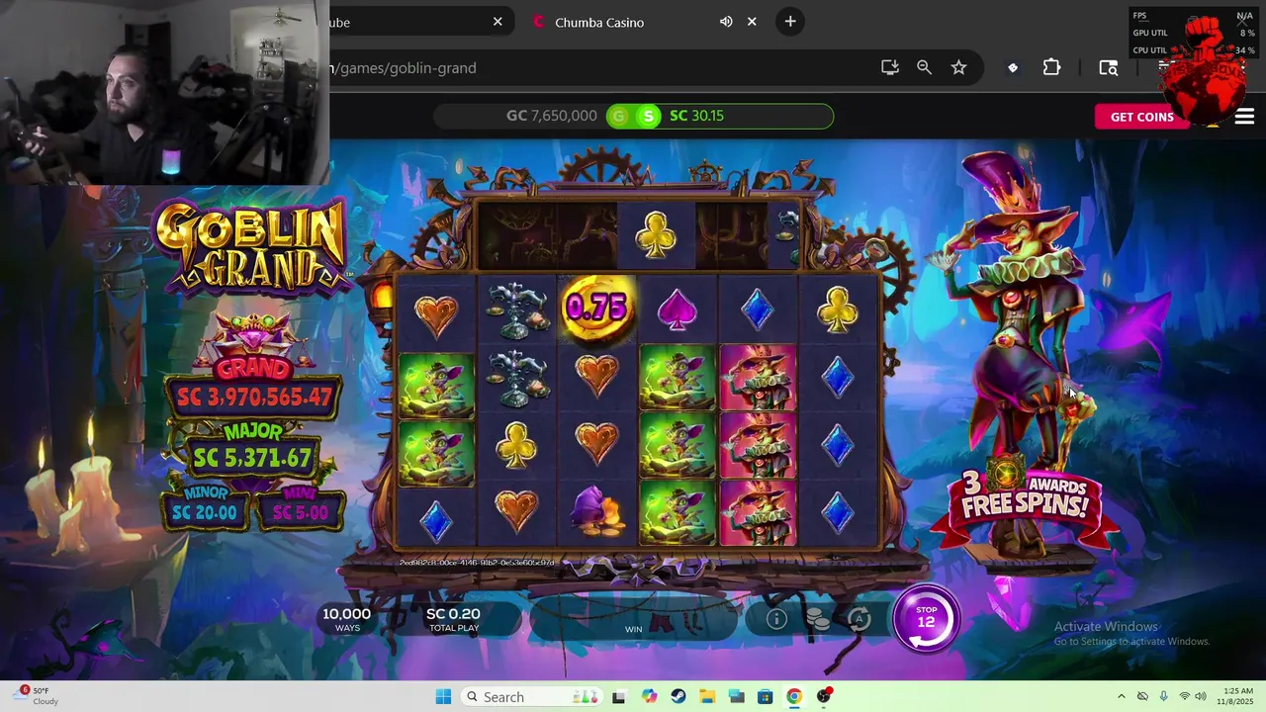Viewport: 1266px width, 712px height.
Task: Open File Explorer from the taskbar
Action: 707,696
